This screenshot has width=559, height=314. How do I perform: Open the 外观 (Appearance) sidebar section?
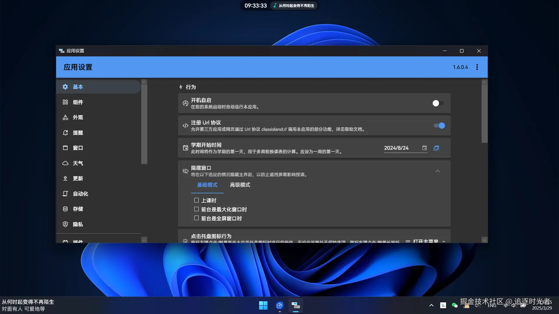pos(78,117)
